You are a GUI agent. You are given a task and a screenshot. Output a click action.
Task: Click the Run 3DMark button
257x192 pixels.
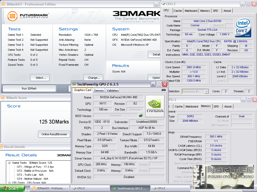pos(29,88)
